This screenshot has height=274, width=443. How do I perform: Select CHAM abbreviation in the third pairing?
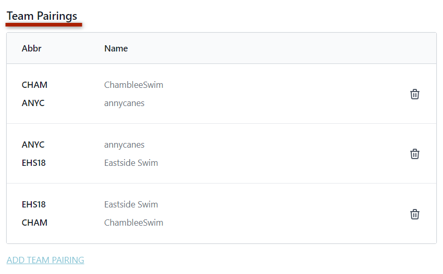point(34,223)
